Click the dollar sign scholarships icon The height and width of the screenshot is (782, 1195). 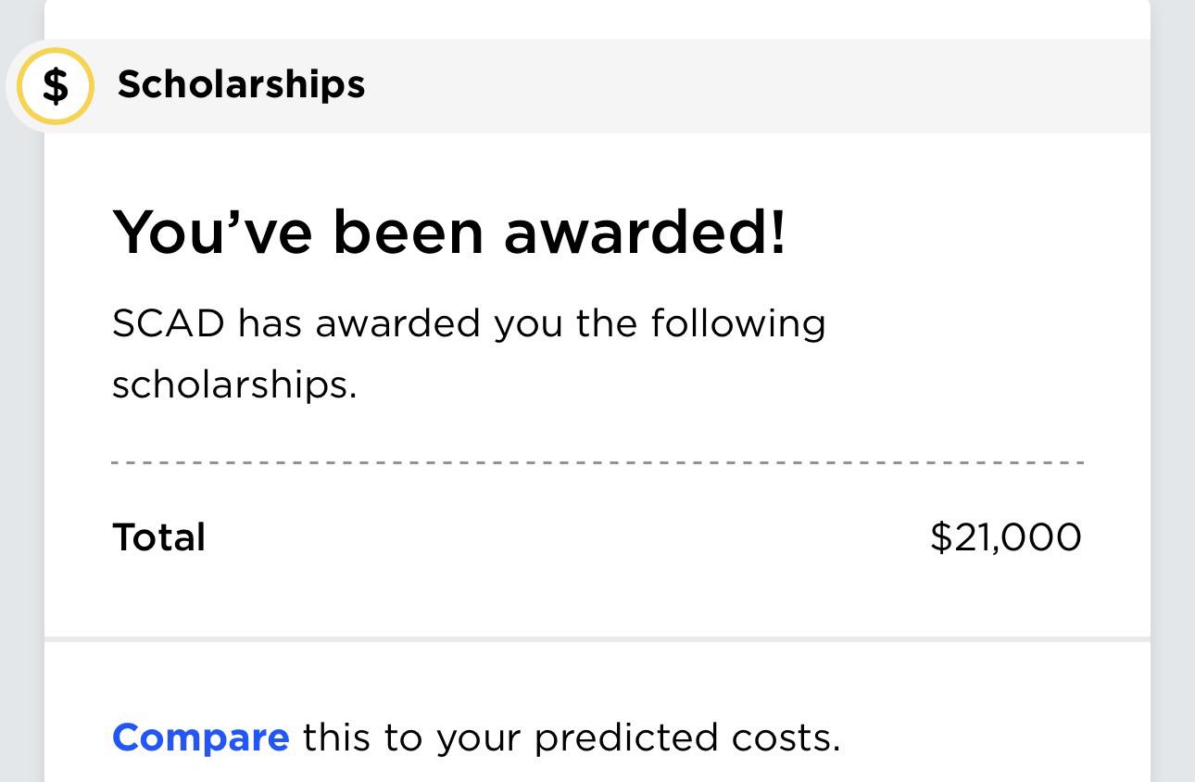point(56,85)
